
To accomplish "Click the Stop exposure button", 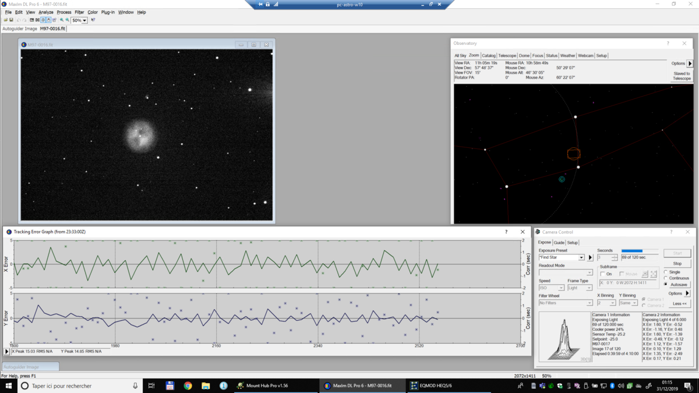I will (677, 264).
